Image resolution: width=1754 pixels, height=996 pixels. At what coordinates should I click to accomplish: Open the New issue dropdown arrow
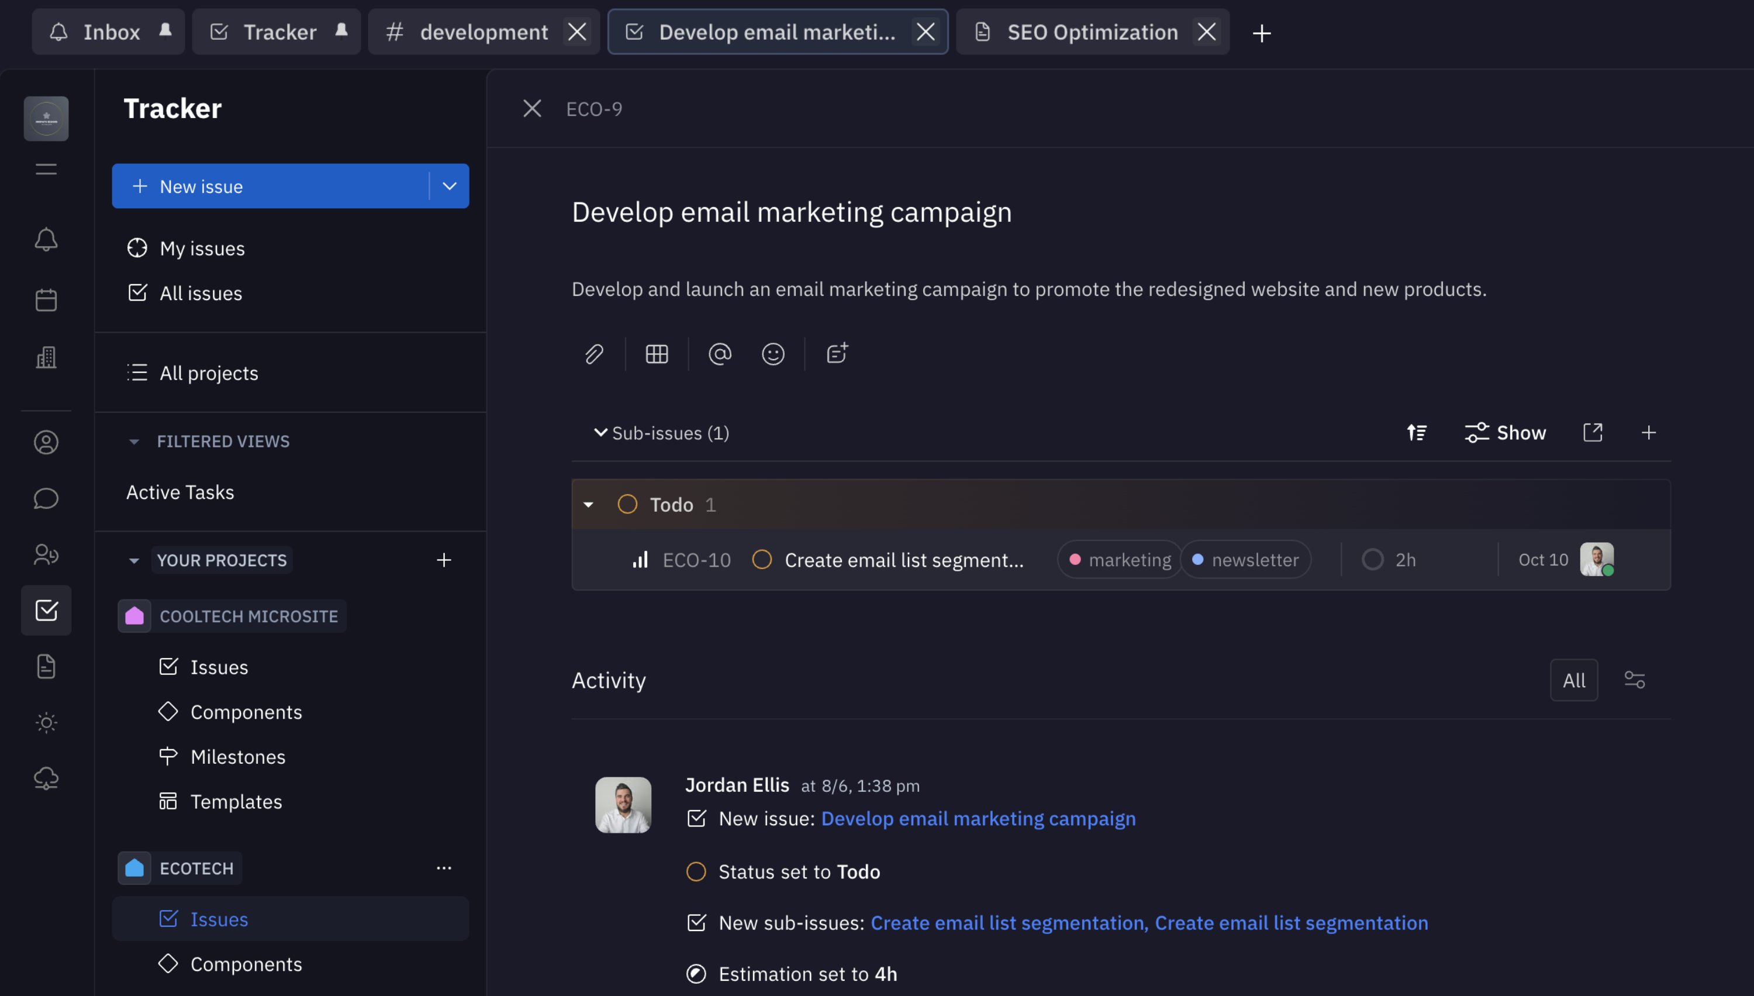[x=448, y=185]
